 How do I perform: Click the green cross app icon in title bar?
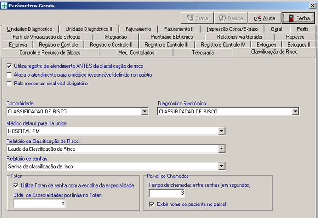tap(4, 6)
